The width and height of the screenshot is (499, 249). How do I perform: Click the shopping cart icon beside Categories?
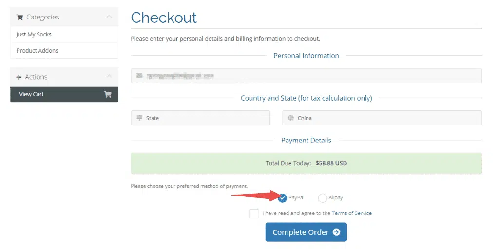click(19, 18)
